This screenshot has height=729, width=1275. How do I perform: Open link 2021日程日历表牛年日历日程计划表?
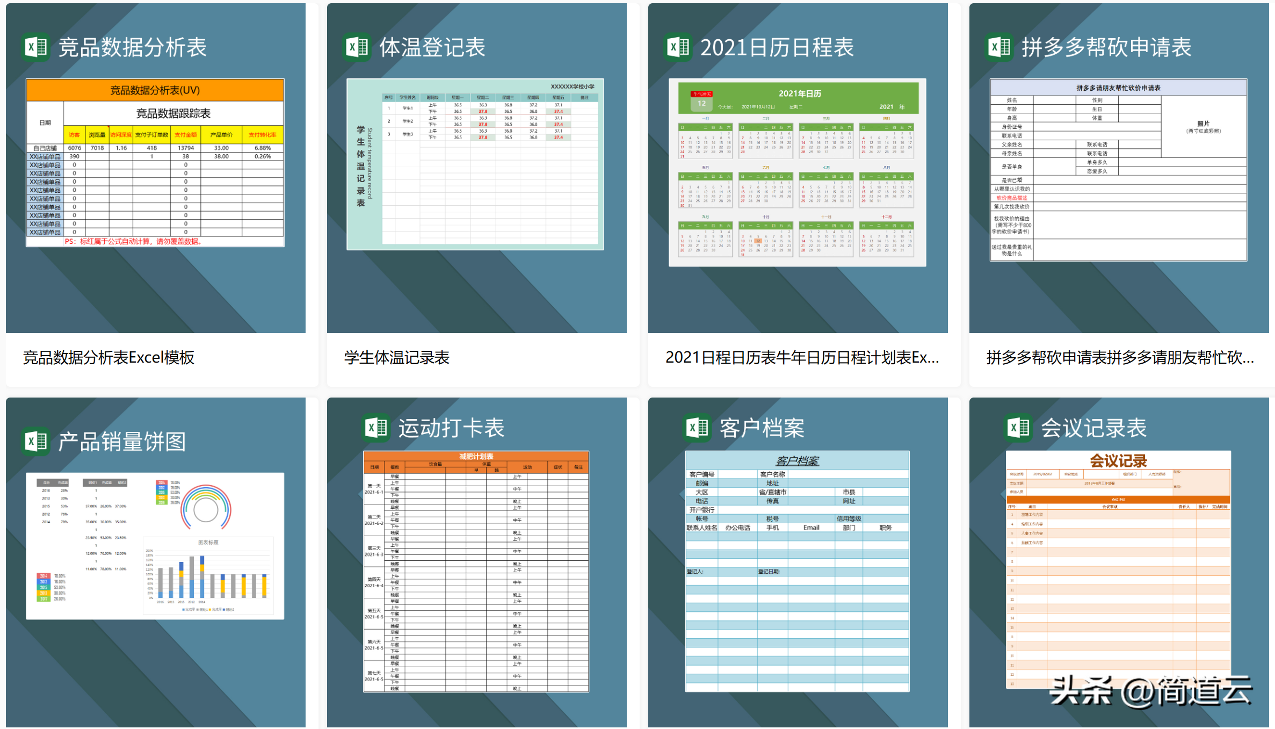[802, 358]
